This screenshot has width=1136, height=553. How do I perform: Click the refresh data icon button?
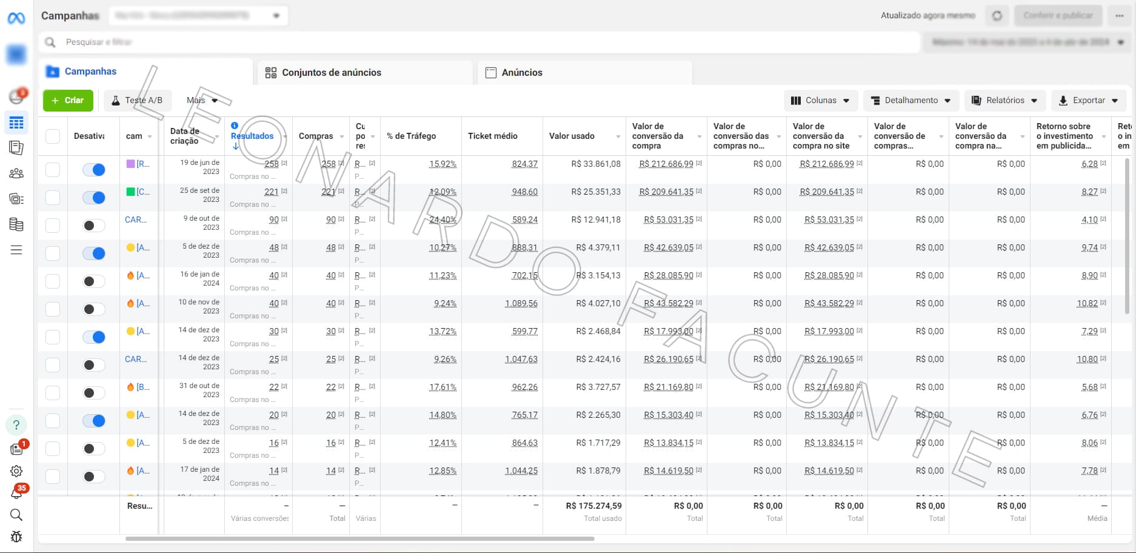pyautogui.click(x=997, y=16)
